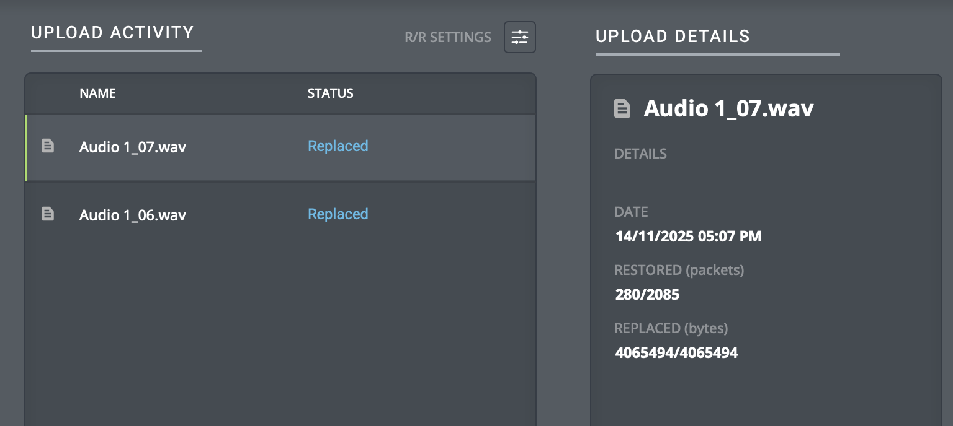Select the Audio 1_06.wav name in list
This screenshot has height=426, width=953.
(x=133, y=215)
